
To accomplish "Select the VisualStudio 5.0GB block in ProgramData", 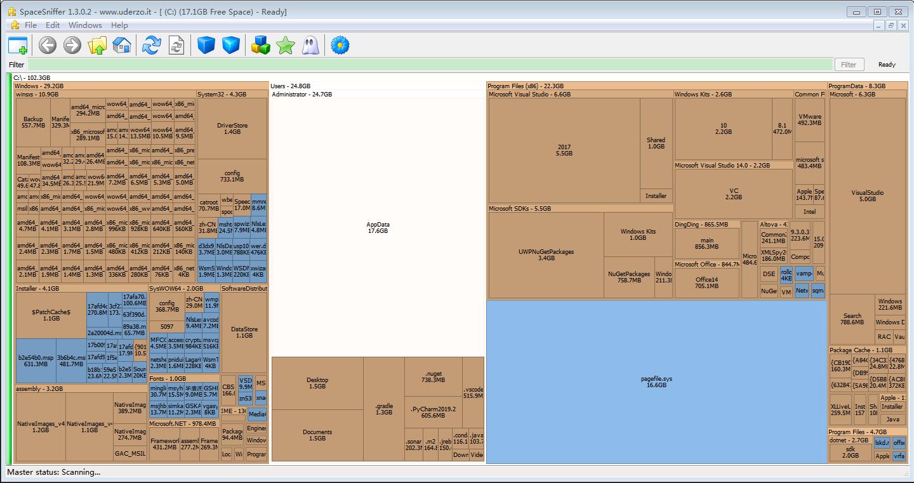I will click(867, 195).
